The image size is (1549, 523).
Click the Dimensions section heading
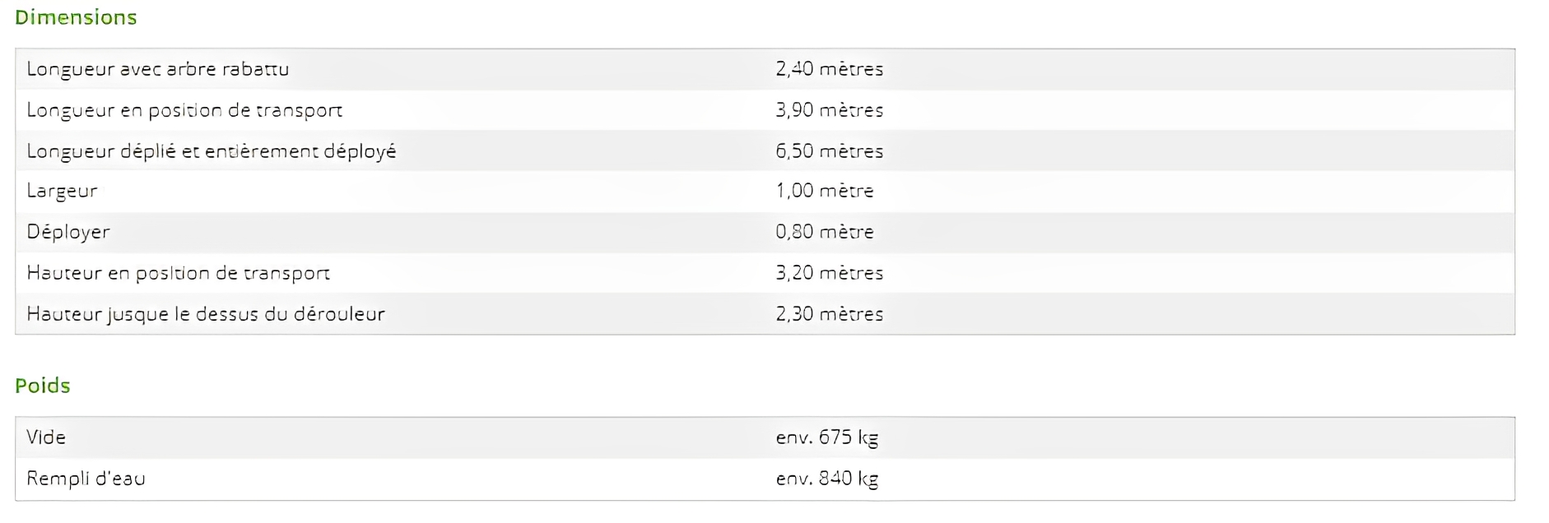click(76, 17)
